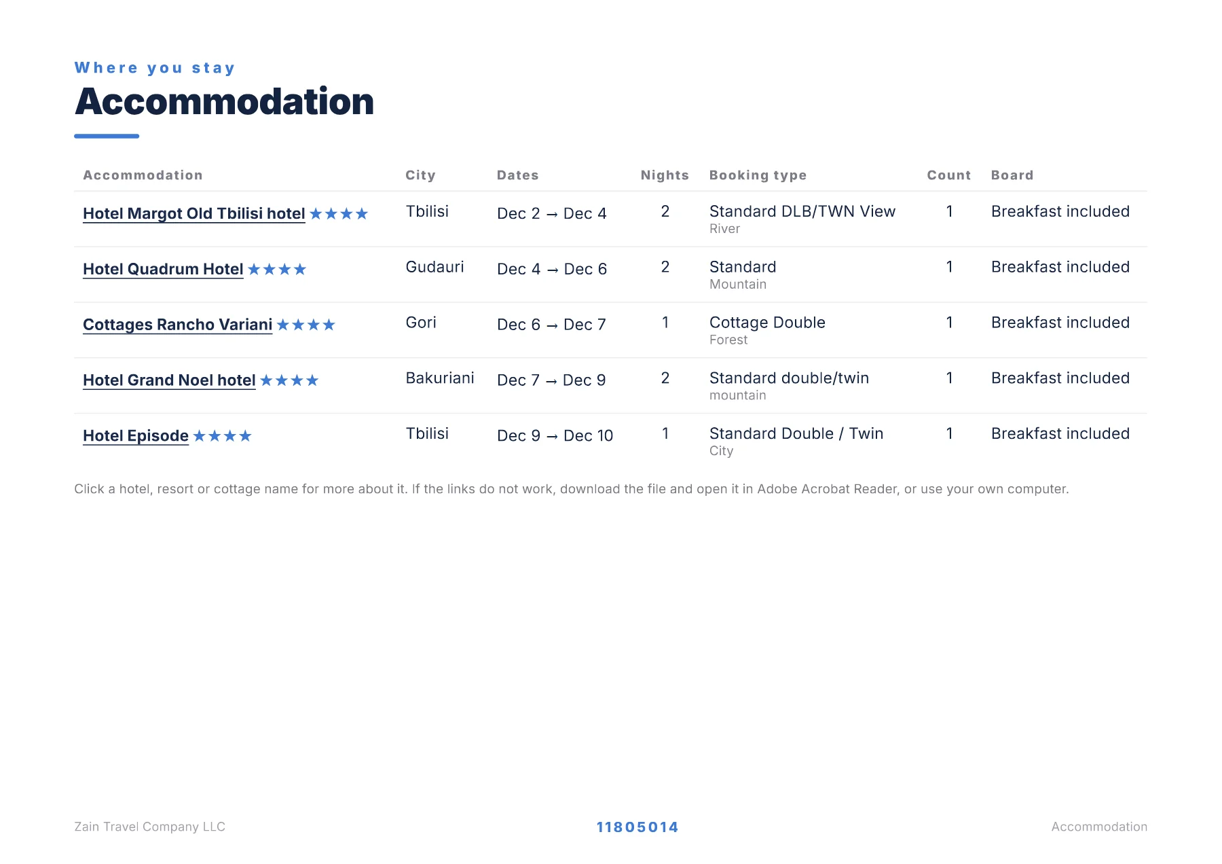Click the reference number 11805014
Screen dimensions: 1222x864
[x=637, y=827]
